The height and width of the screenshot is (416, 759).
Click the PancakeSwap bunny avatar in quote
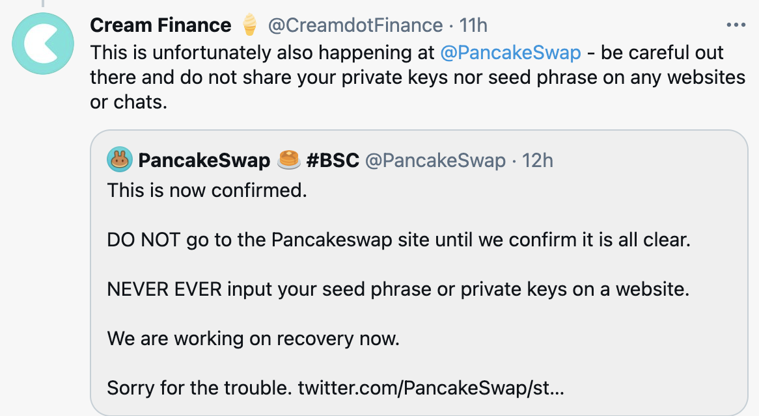tap(120, 160)
